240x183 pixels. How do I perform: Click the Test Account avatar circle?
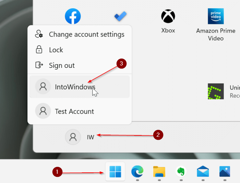[43, 111]
